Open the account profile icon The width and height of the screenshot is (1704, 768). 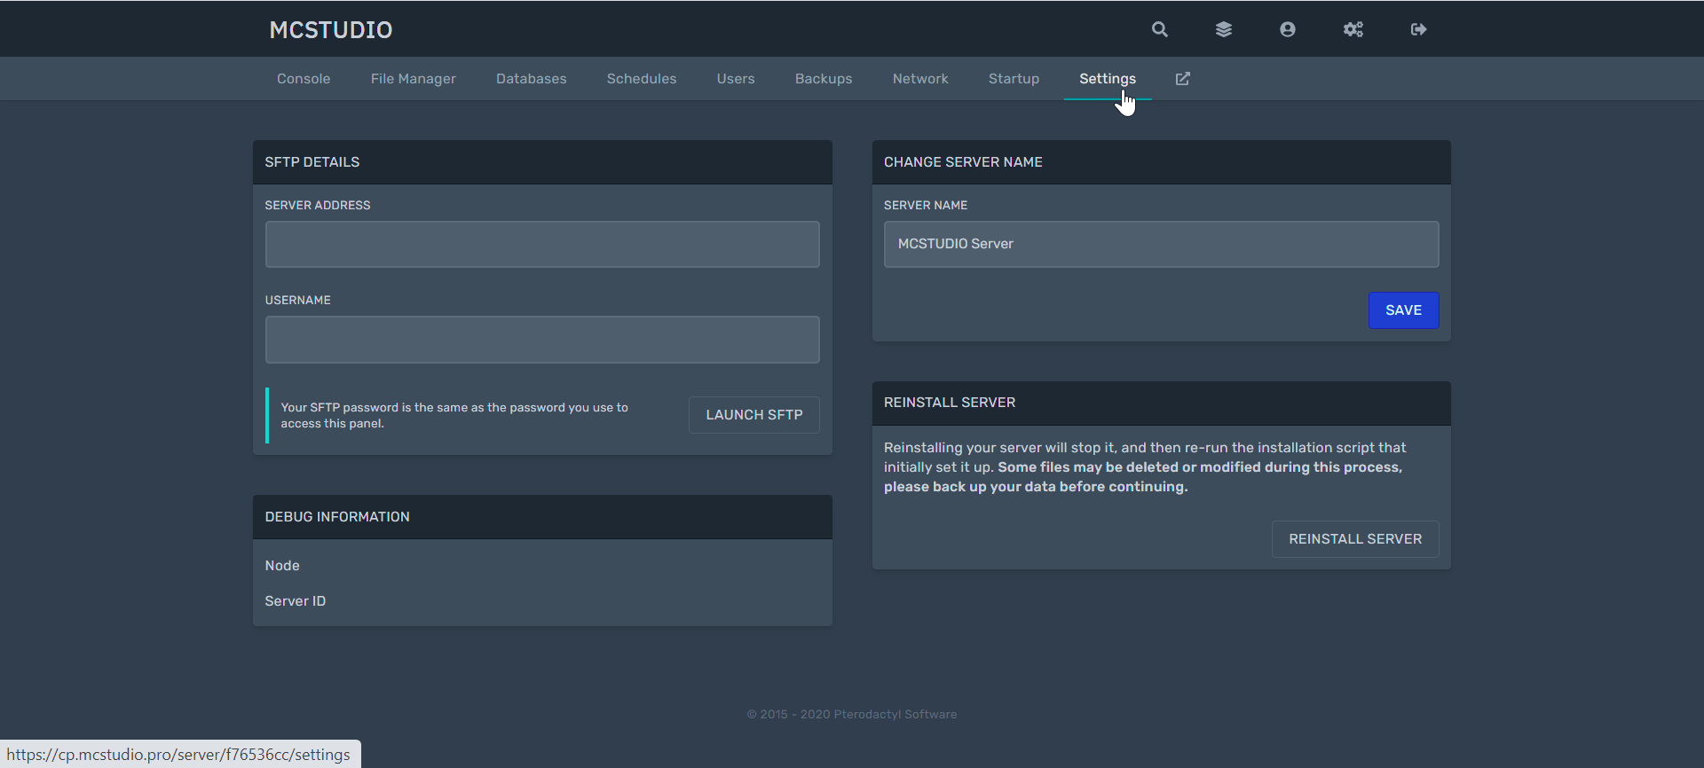point(1287,29)
